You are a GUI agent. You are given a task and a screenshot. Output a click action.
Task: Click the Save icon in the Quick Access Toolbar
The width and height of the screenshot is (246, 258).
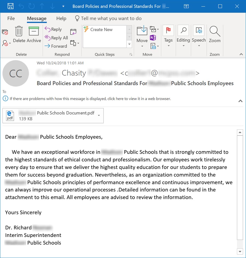10,6
